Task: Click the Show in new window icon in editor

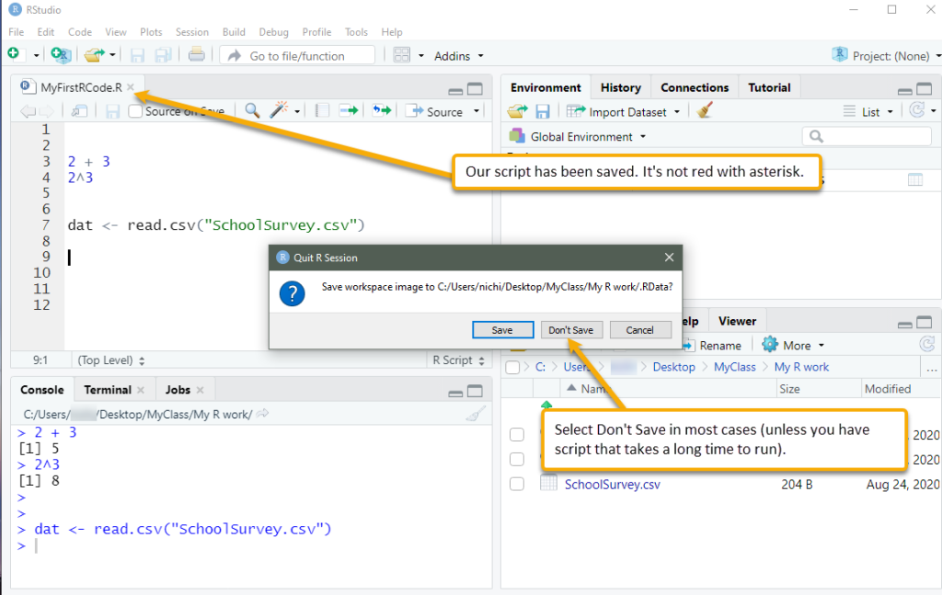Action: pyautogui.click(x=79, y=111)
